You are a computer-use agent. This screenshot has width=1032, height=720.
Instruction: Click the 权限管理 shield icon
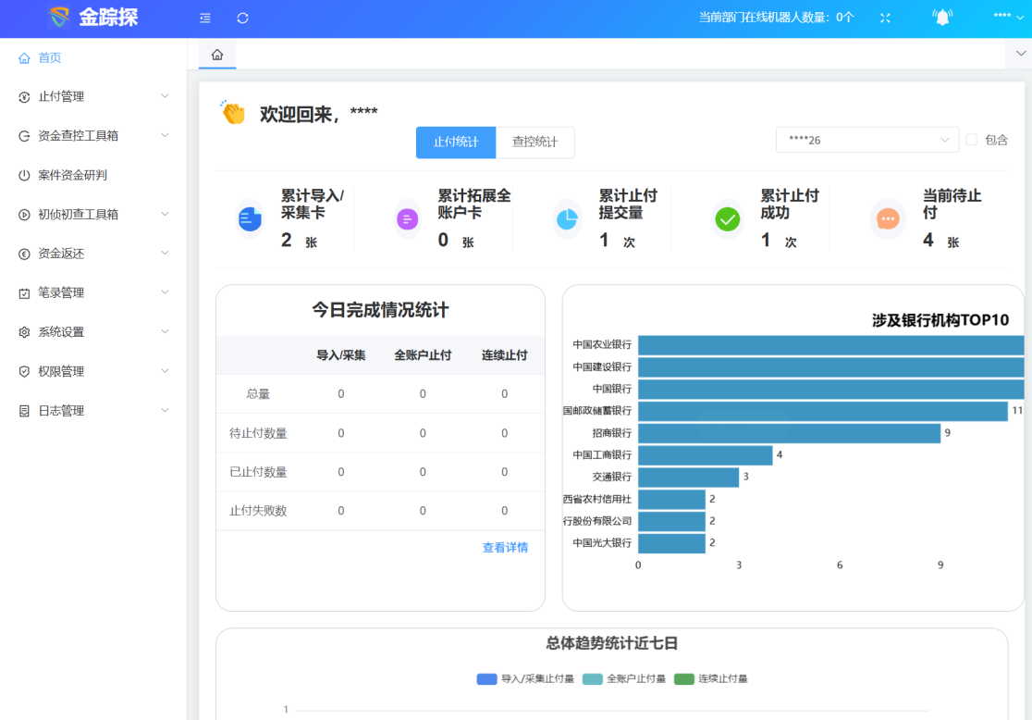click(x=24, y=371)
